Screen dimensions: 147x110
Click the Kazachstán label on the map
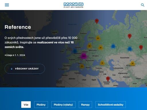coord(125,58)
